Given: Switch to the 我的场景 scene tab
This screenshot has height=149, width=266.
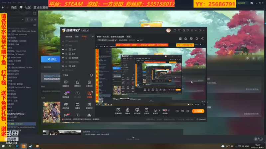Looking at the screenshot, I should 69,36.
